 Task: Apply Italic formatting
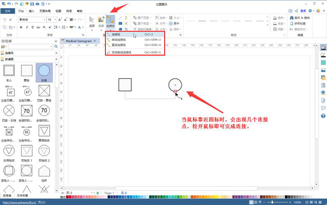tap(27, 27)
